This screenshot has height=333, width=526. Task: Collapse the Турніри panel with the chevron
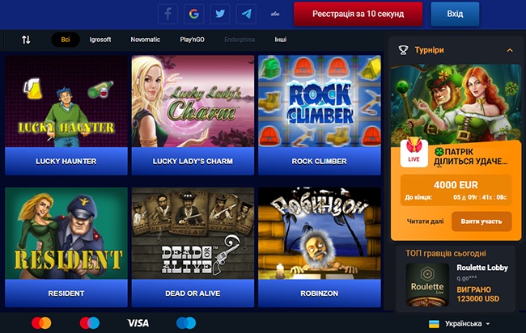(510, 50)
